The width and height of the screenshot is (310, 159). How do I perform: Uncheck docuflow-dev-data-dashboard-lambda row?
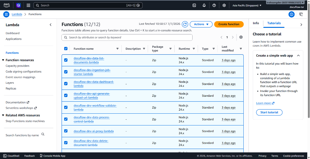coord(66,84)
